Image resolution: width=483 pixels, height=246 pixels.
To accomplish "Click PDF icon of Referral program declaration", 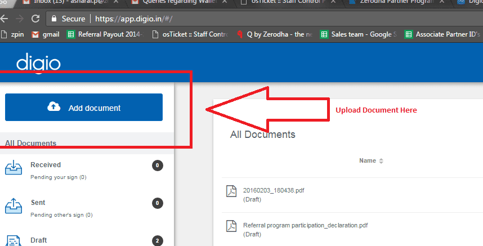I will point(231,226).
